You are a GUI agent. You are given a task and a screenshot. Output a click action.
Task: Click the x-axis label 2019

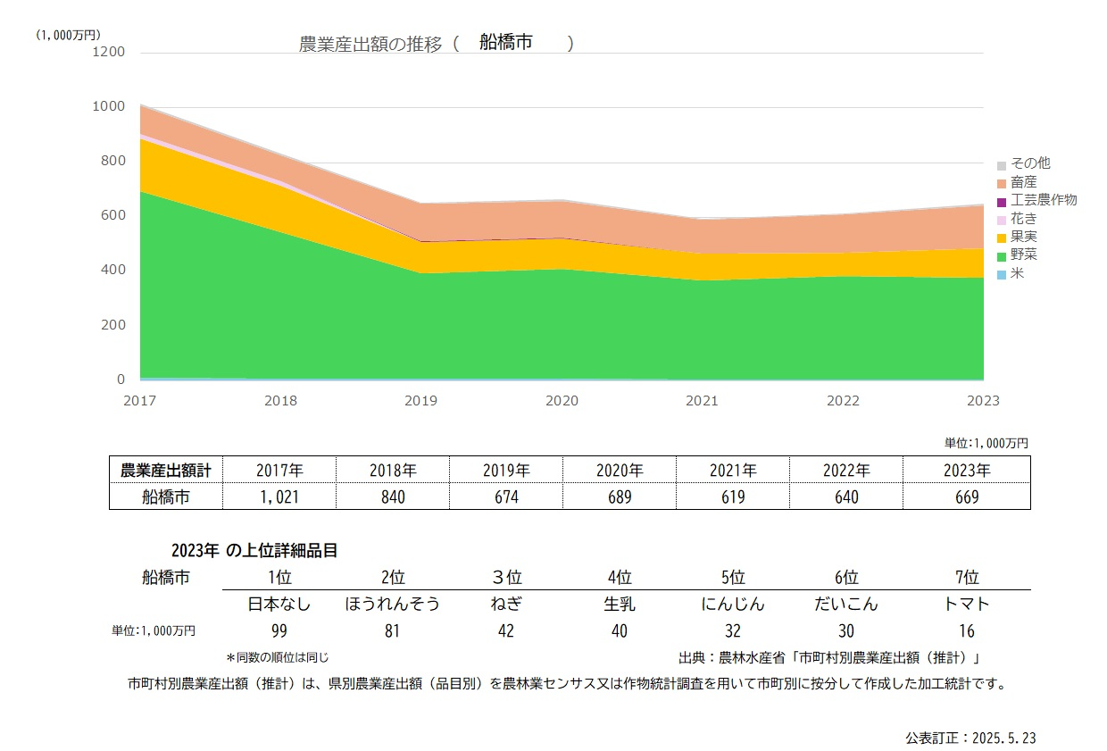click(x=421, y=401)
